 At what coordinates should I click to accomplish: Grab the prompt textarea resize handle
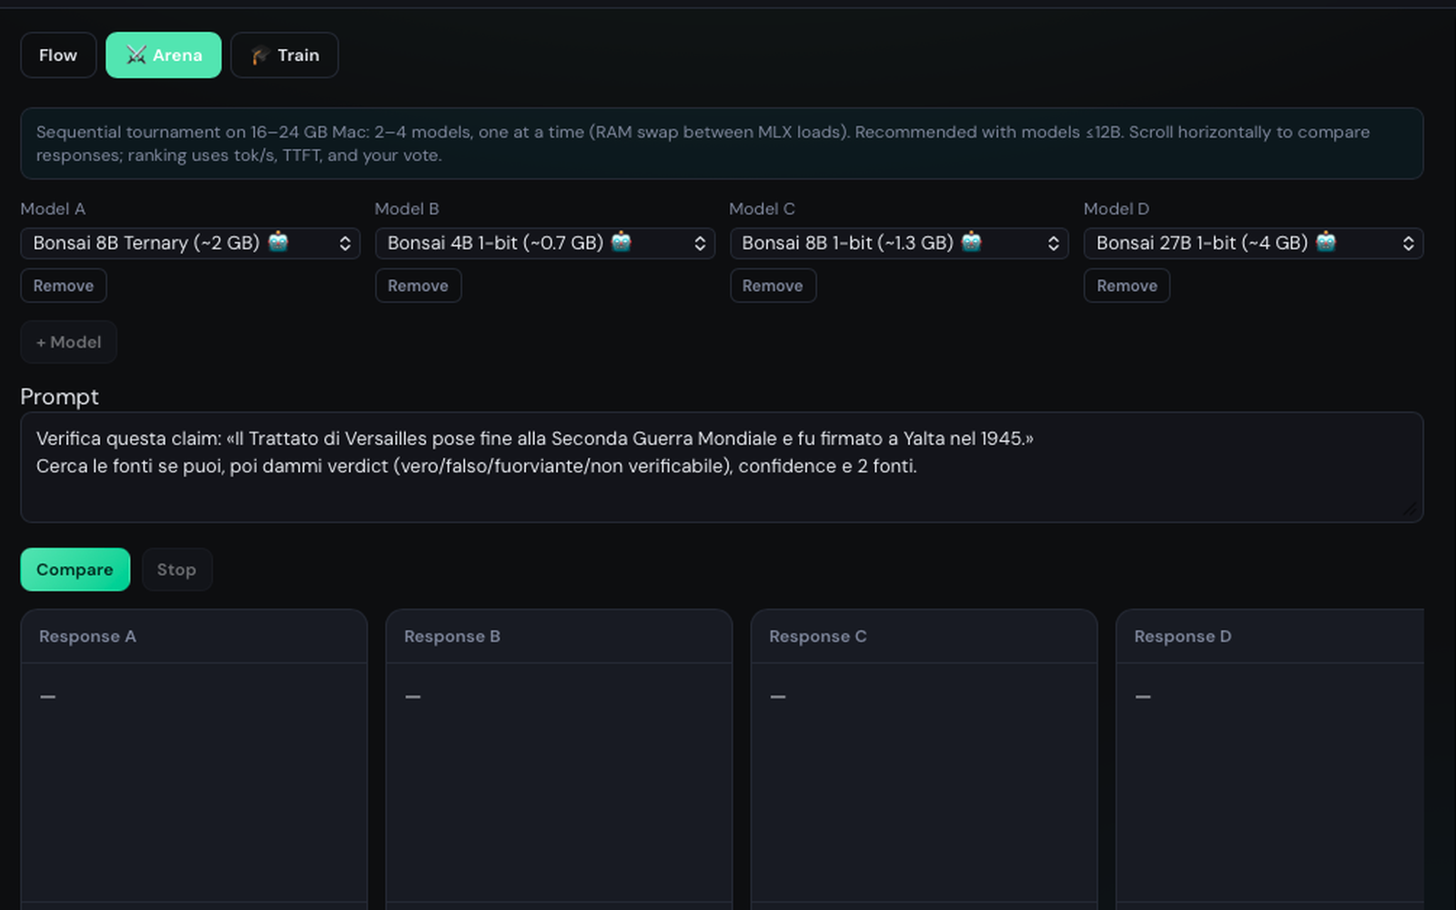(1410, 510)
